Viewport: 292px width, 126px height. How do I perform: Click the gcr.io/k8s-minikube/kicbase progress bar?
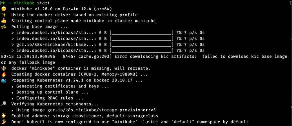[142, 45]
